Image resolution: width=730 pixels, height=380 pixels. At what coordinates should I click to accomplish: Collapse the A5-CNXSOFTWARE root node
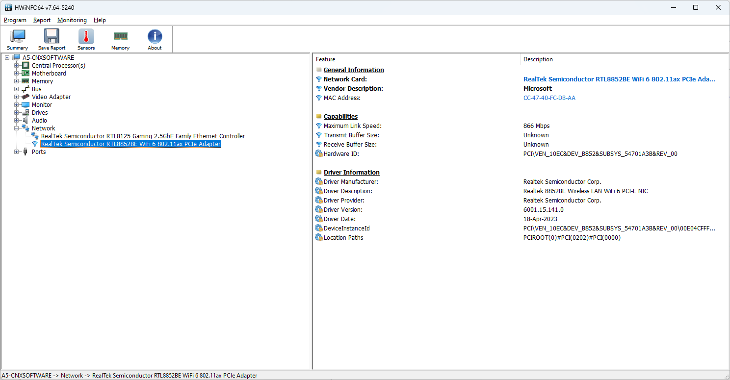point(7,58)
